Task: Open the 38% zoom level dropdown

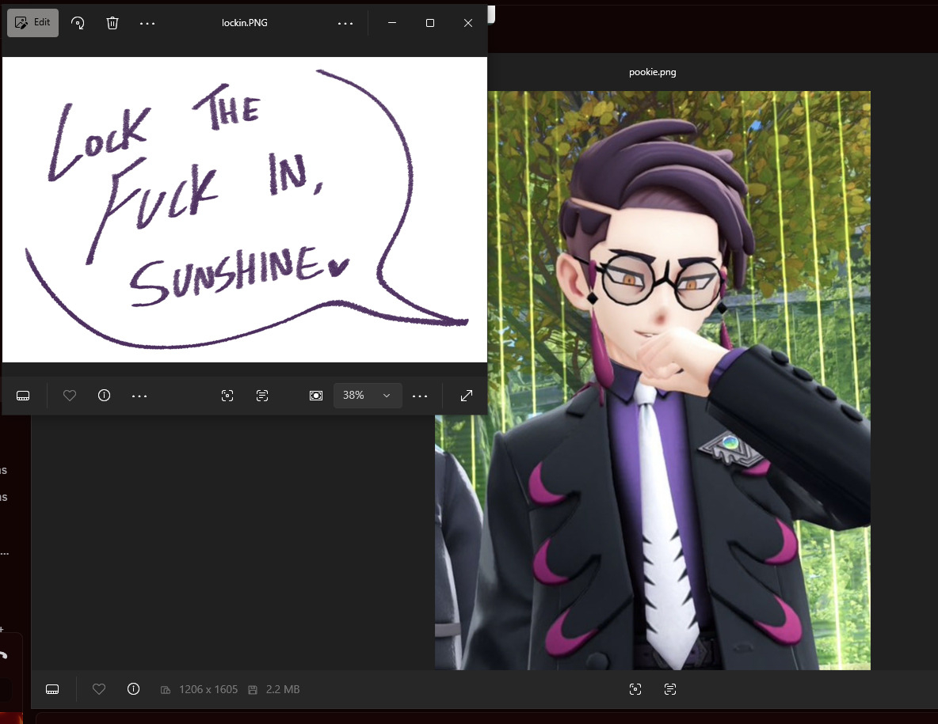Action: [x=368, y=396]
